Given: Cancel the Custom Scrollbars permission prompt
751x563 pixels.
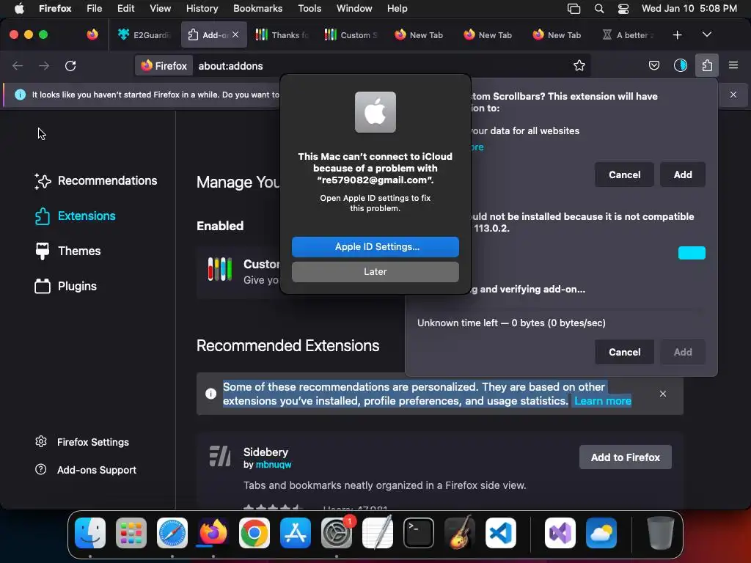Looking at the screenshot, I should pos(624,174).
